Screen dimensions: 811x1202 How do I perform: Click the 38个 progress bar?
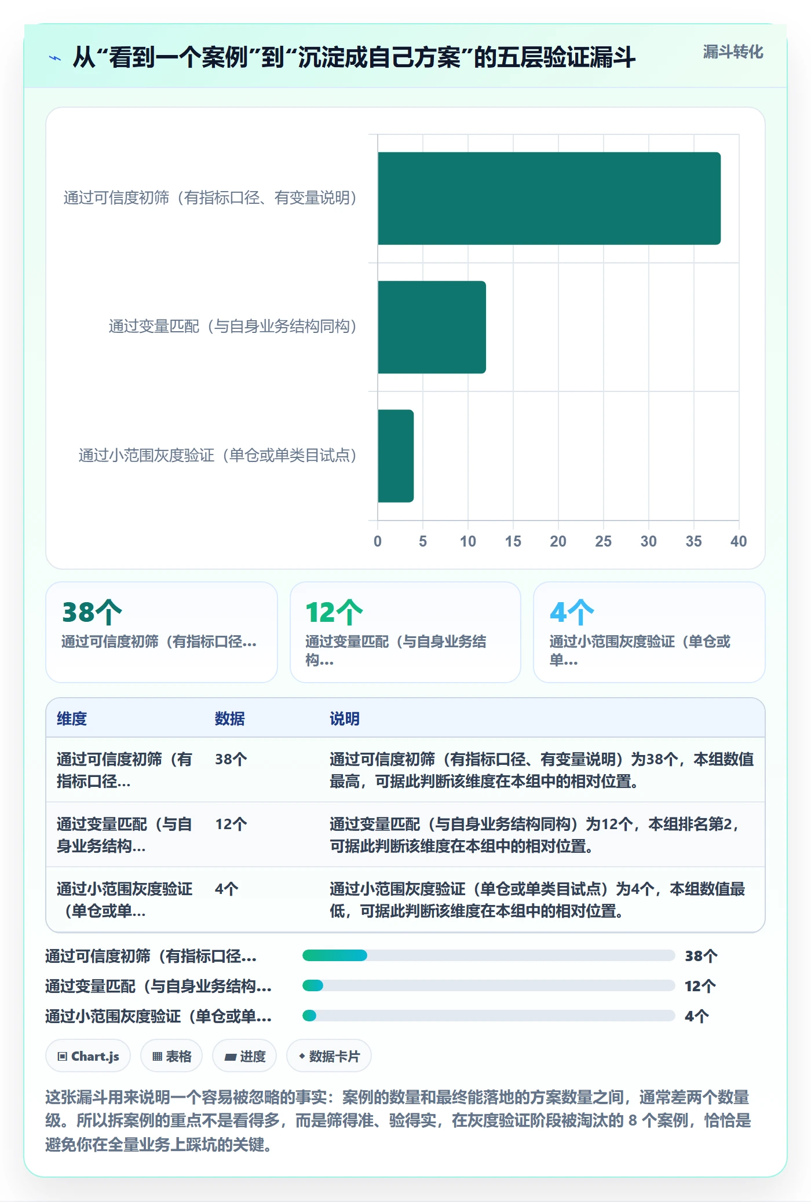(489, 955)
